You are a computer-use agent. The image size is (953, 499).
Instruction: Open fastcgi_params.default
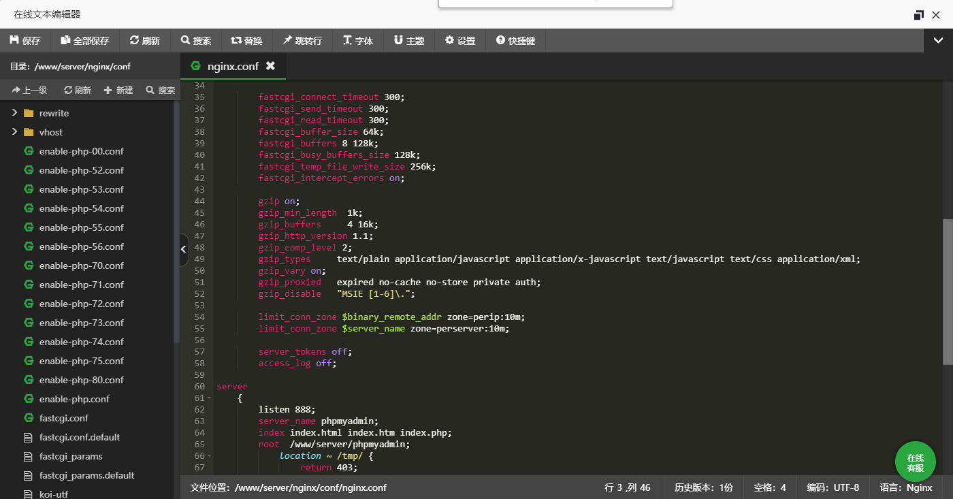(x=87, y=475)
